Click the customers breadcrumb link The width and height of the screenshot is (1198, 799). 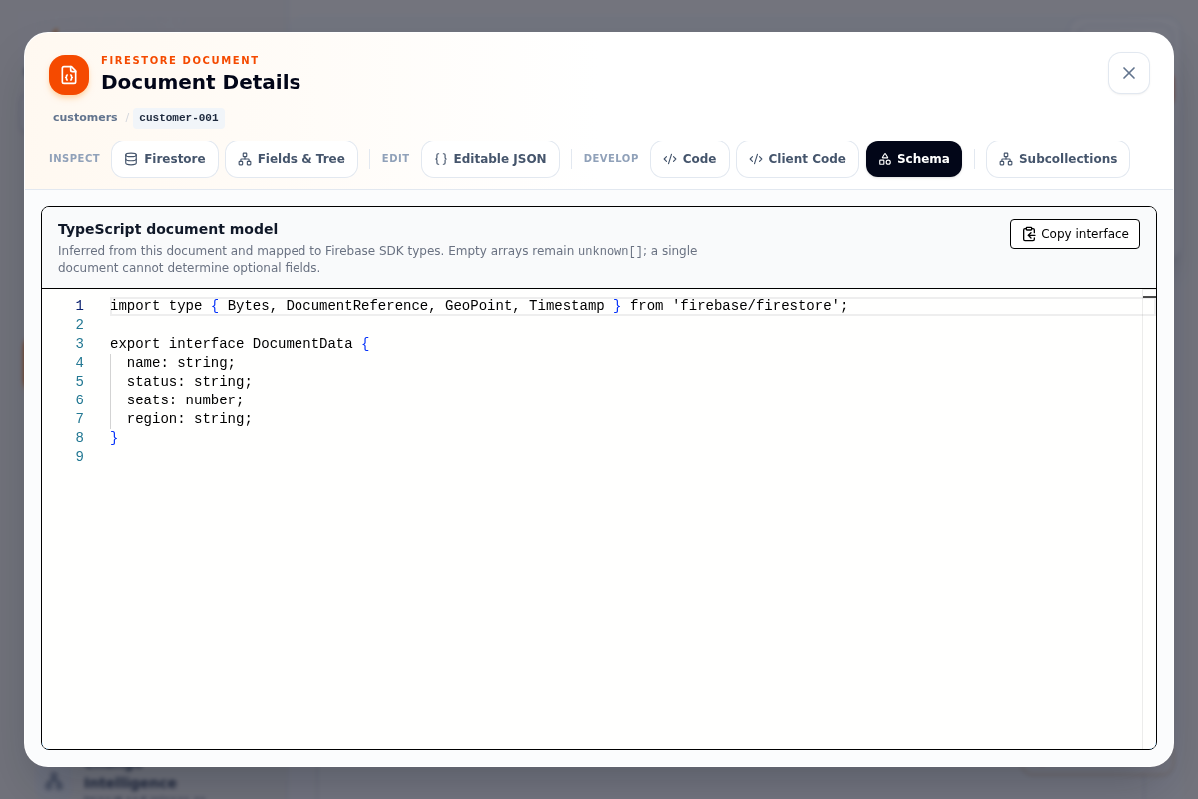(x=85, y=118)
